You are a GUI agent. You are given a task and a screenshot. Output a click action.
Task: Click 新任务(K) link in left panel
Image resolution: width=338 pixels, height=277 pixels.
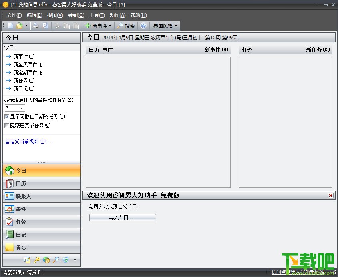tap(24, 80)
